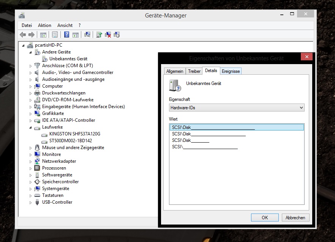Viewport: 335px width, 242px height.
Task: Open the Properties toolbar icon
Action: tap(55, 35)
